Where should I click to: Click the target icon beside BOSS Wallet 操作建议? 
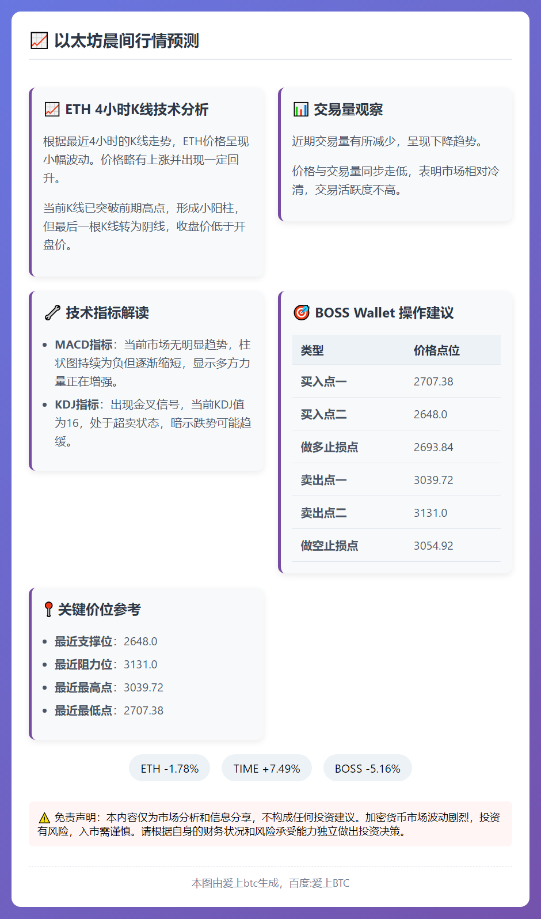pyautogui.click(x=302, y=313)
